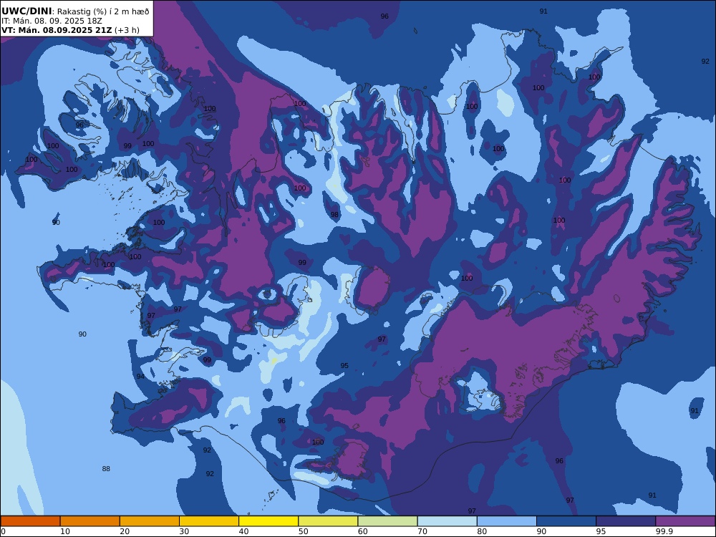This screenshot has width=716, height=537.
Task: Click the '0' tick label on the color scale
Action: [x=3, y=531]
